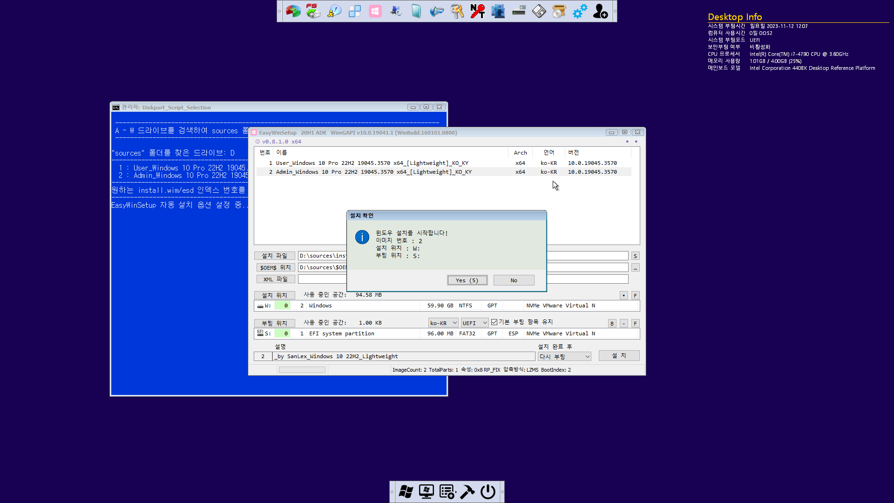Open the UEFI boot mode dropdown
This screenshot has width=894, height=503.
pyautogui.click(x=474, y=323)
